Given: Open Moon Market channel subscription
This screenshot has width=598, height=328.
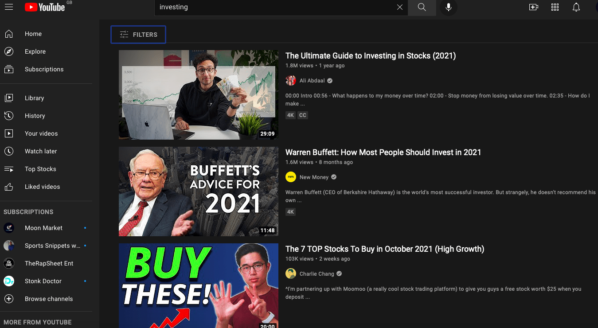Looking at the screenshot, I should 46,228.
